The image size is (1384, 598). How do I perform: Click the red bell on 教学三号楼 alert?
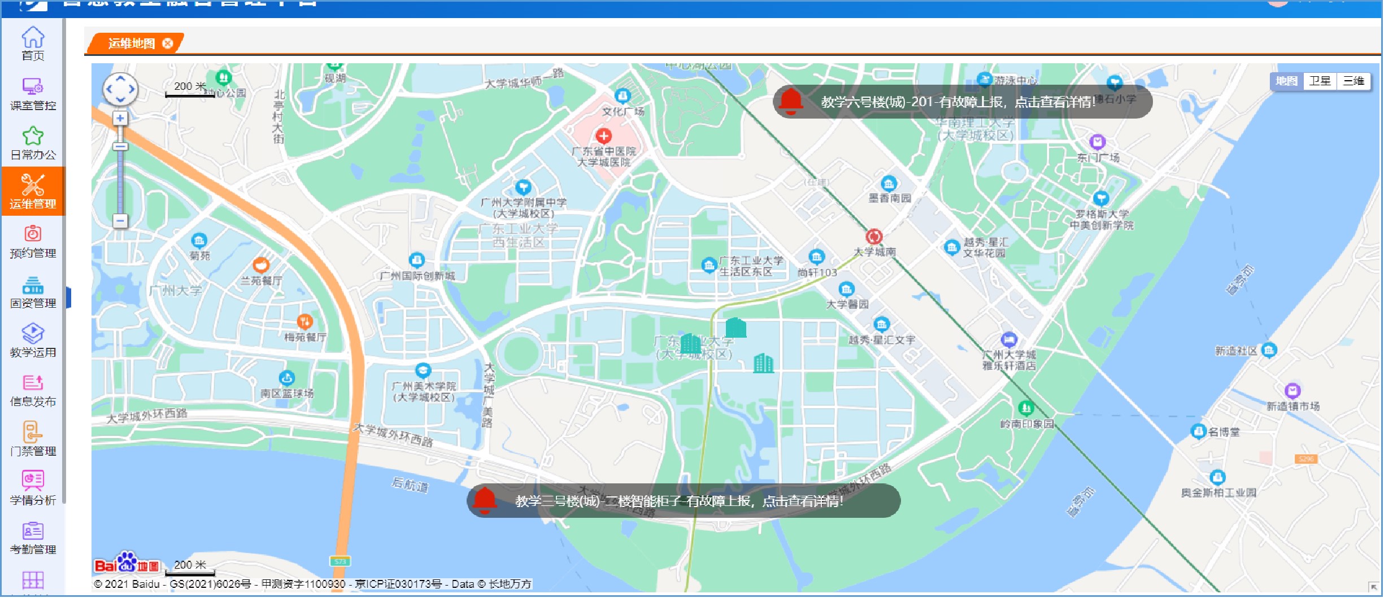point(484,500)
